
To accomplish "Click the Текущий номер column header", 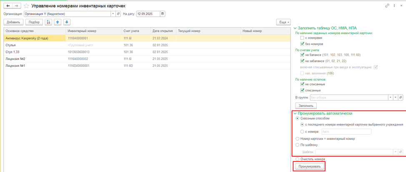I will pos(208,31).
